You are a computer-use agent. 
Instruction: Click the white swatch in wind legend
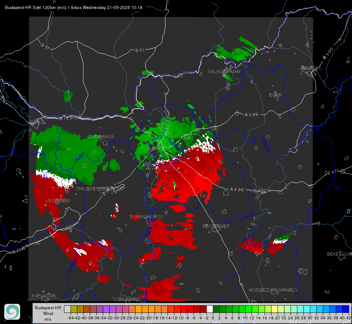(x=210, y=309)
